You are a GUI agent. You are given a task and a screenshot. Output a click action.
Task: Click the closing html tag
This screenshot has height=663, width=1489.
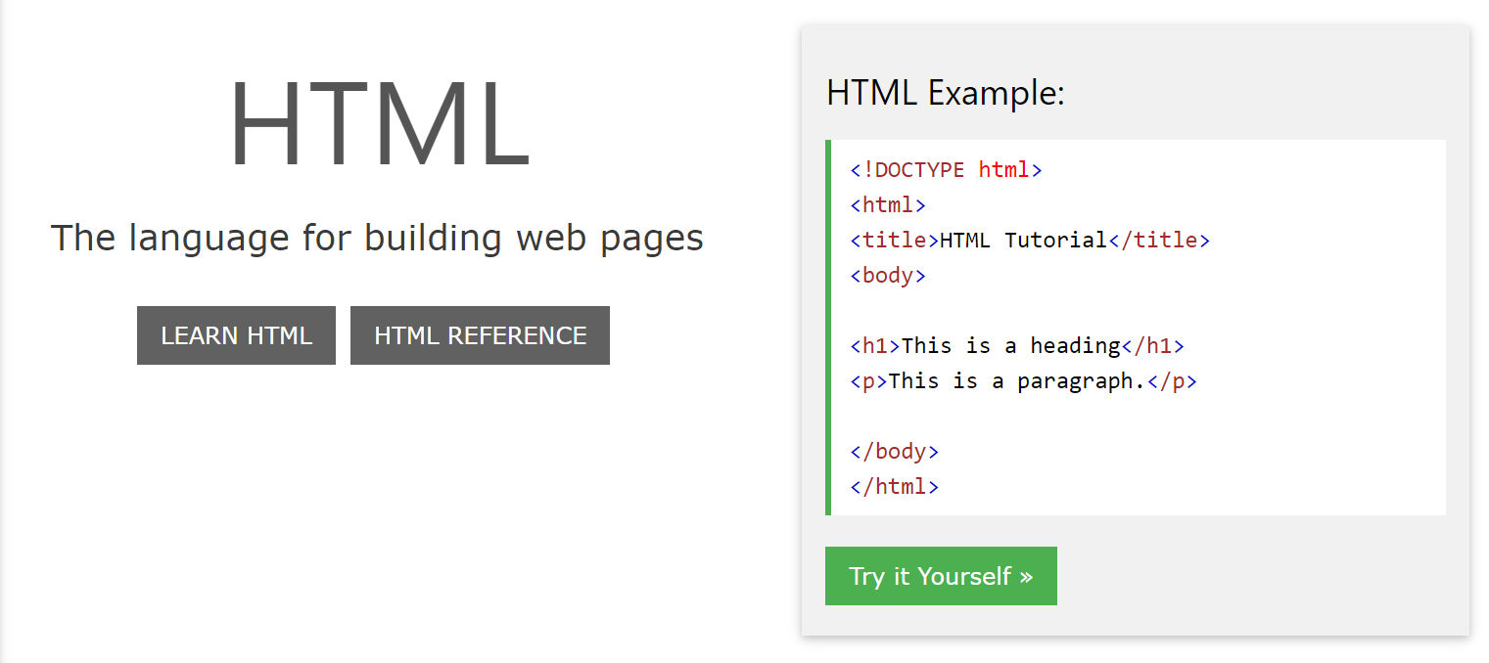point(894,486)
